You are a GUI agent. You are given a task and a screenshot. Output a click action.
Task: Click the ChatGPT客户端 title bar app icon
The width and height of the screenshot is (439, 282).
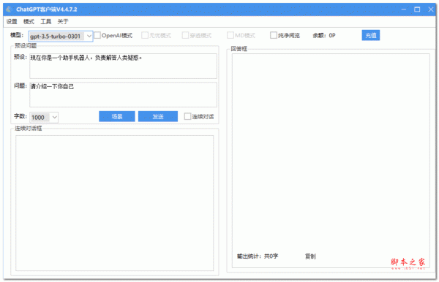[9, 9]
